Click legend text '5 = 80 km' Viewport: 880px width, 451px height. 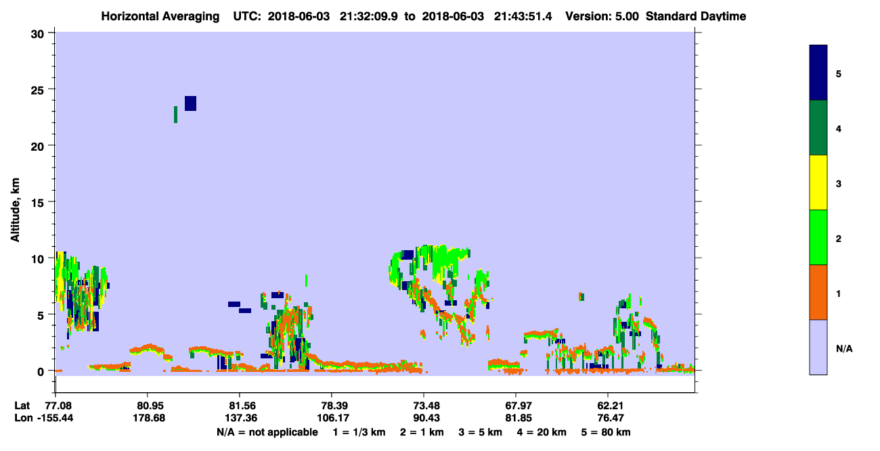tap(606, 432)
